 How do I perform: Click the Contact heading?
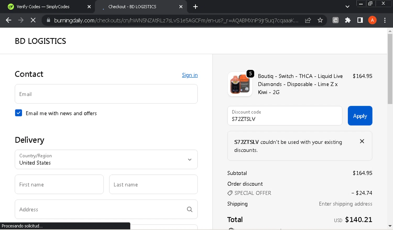click(29, 74)
